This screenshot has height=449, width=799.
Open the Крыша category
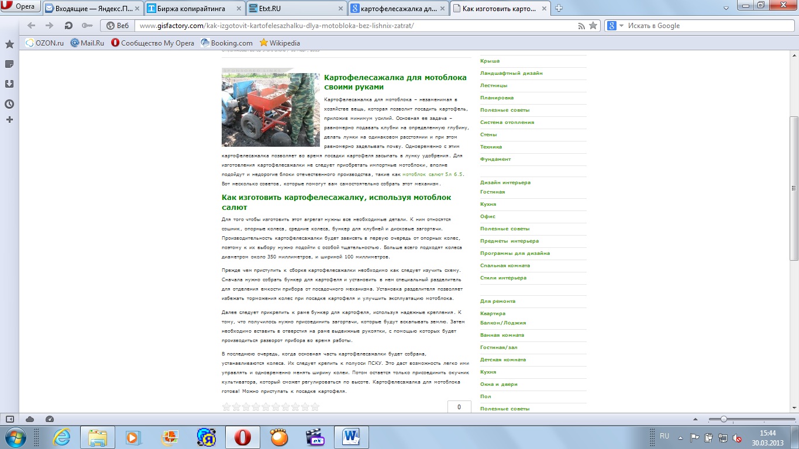[490, 61]
